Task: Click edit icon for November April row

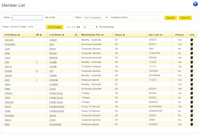Action: pos(192,44)
